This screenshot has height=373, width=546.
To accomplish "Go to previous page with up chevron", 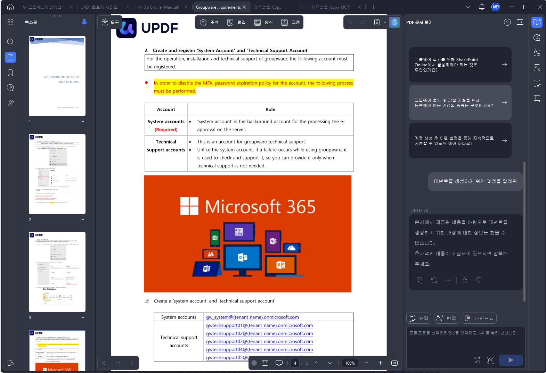I will point(316,363).
